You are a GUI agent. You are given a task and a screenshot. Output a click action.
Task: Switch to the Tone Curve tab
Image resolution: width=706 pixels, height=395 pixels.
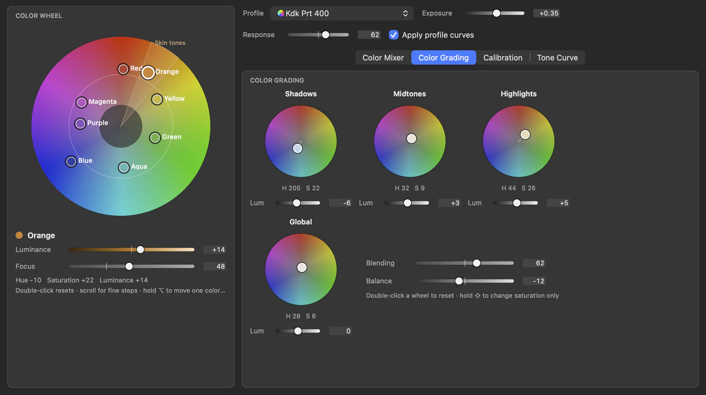click(x=557, y=58)
